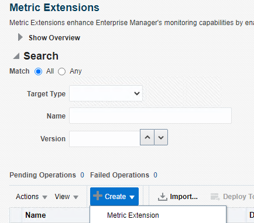Expand the Show Overview triangle
The image size is (254, 223).
[20, 37]
